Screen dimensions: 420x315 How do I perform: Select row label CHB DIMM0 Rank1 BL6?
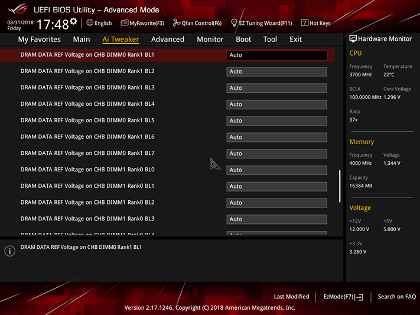point(87,137)
